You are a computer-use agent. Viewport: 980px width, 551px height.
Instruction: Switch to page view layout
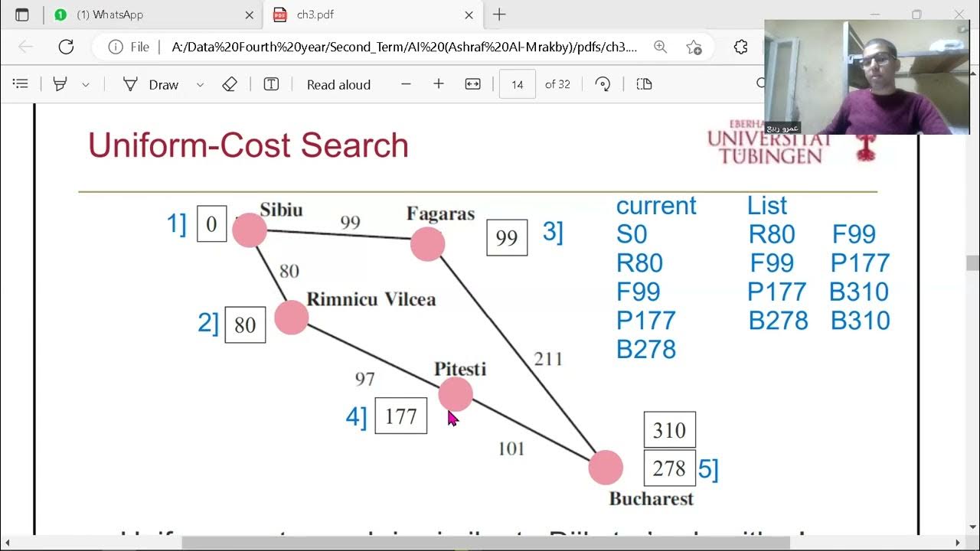point(644,84)
